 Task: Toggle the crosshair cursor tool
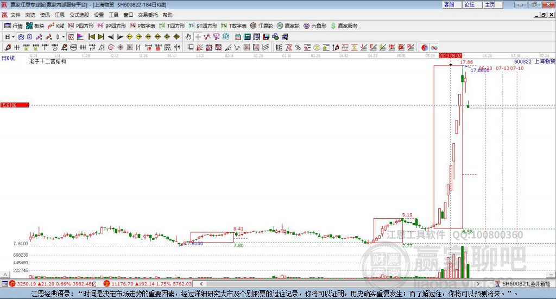tap(198, 36)
